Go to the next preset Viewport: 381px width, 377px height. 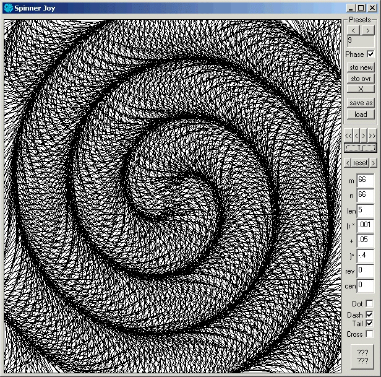click(x=367, y=30)
